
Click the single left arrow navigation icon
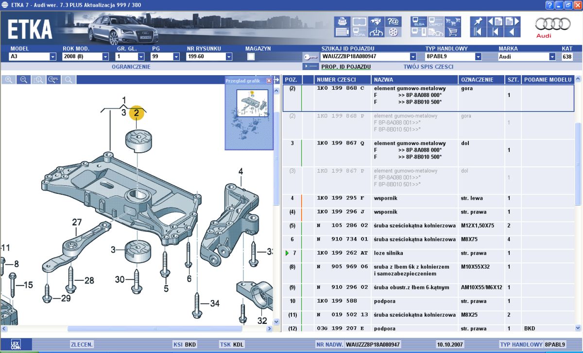point(513,32)
